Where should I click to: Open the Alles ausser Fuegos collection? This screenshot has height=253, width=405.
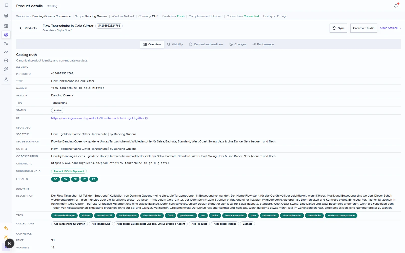(x=225, y=224)
